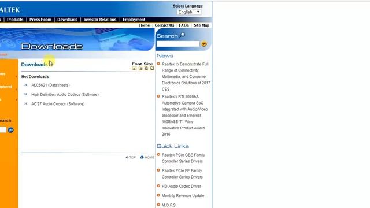Click the arrow bullet beside ALC5621
The image size is (370, 208).
(25, 85)
